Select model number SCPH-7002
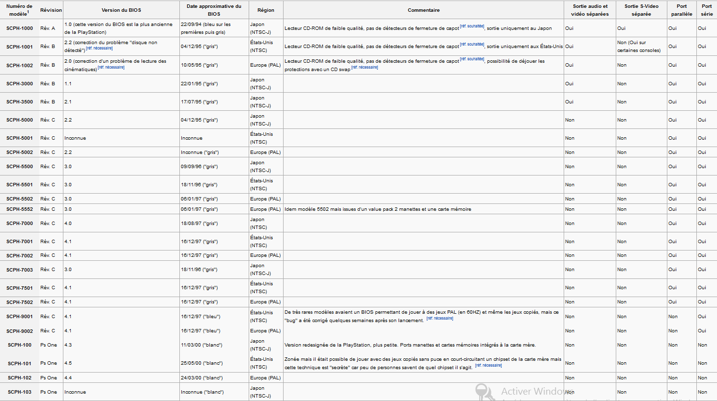The width and height of the screenshot is (717, 401). (x=20, y=256)
